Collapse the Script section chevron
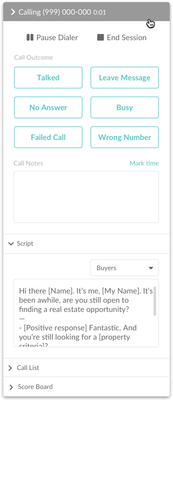The image size is (173, 479). 11,244
